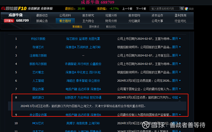Screen dimensions: 212x132
Task: Expand the 人工智能 row details
Action: click(x=176, y=81)
